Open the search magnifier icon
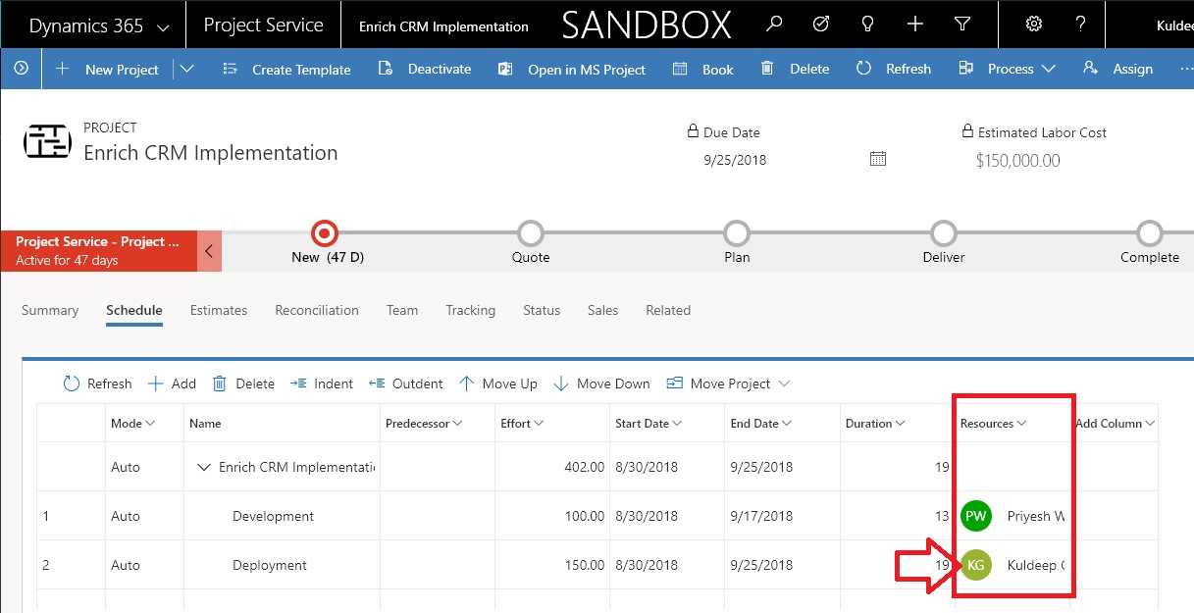 pyautogui.click(x=774, y=24)
